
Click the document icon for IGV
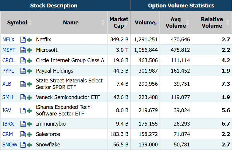23,110
